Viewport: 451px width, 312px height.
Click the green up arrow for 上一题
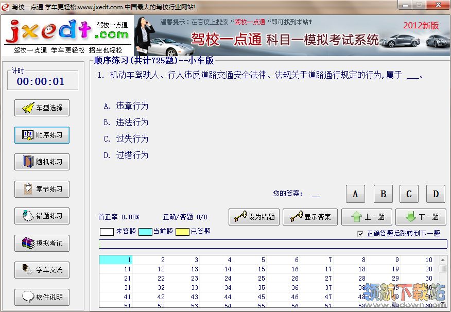tap(356, 217)
